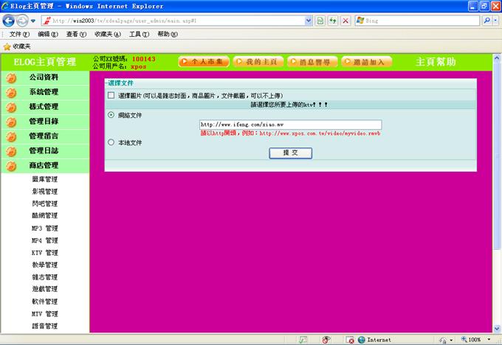Click the search magnifier icon beside Bing
Viewport: 502px width, 345px height.
pos(488,21)
